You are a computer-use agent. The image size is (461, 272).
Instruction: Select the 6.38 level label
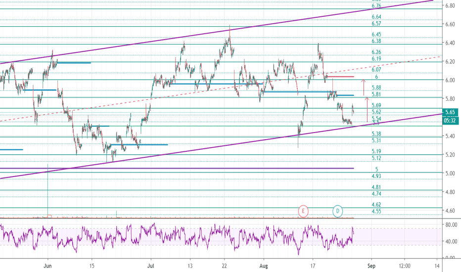coord(376,41)
